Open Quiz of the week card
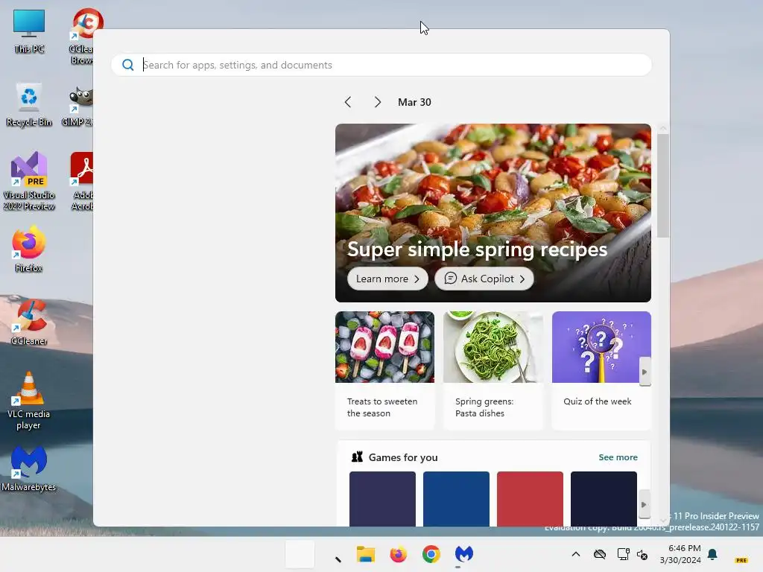This screenshot has height=572, width=763. click(x=601, y=371)
